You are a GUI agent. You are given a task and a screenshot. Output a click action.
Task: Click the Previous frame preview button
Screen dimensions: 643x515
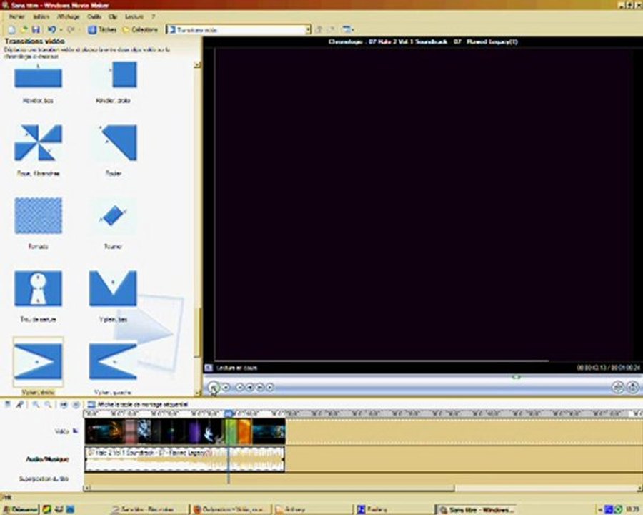[251, 387]
